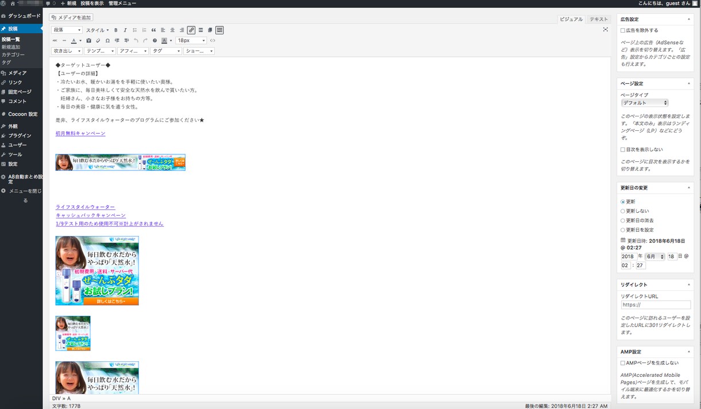Apply blockquote formatting
This screenshot has width=701, height=409.
point(153,30)
